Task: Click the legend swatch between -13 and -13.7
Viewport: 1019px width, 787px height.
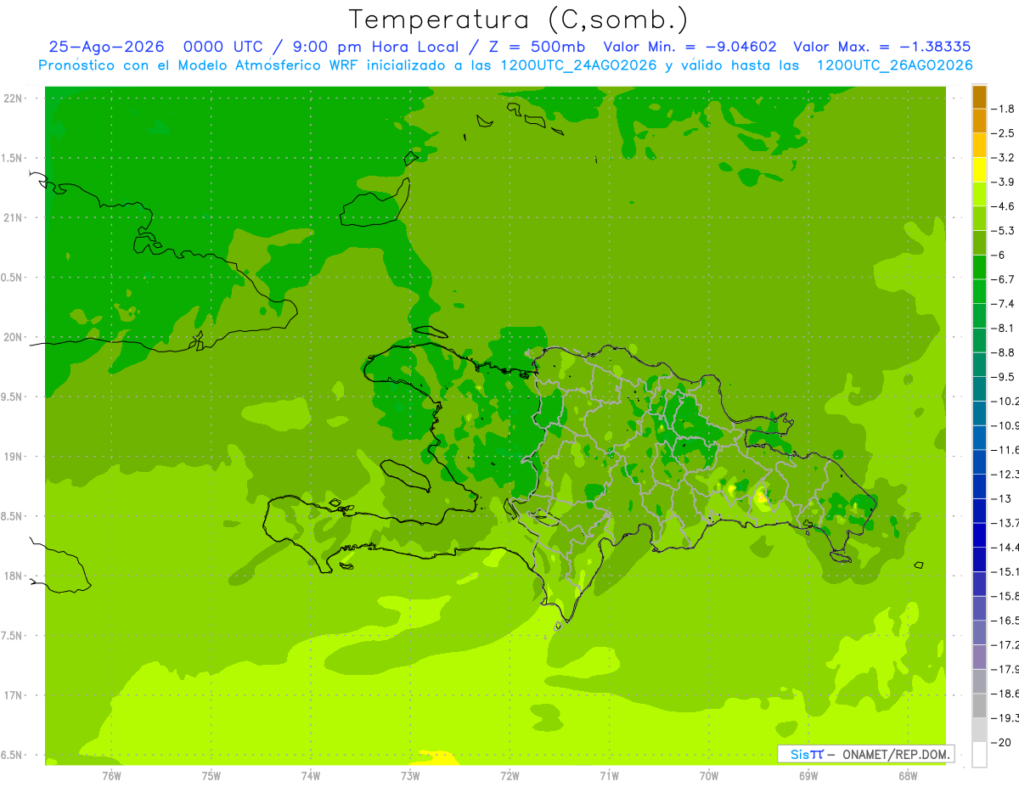Action: 980,510
